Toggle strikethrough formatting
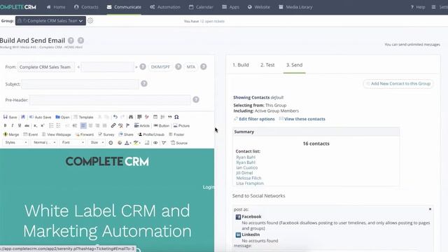Screen dimensions: 448x252 27,126
